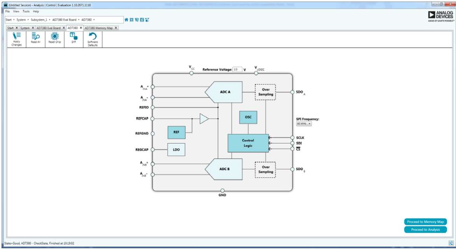Open the Tools menu
This screenshot has width=456, height=249.
point(26,11)
